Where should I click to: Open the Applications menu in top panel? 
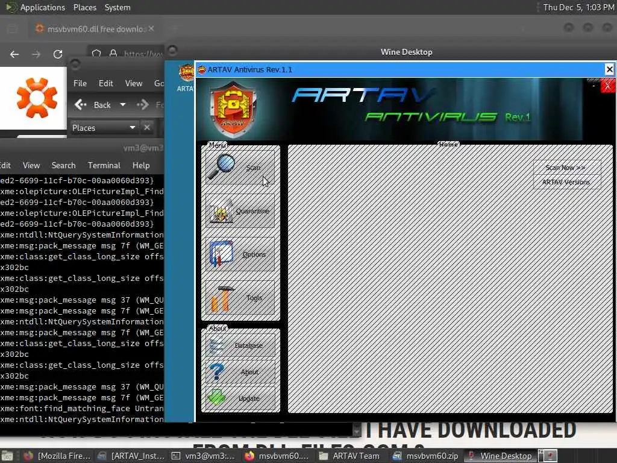43,7
